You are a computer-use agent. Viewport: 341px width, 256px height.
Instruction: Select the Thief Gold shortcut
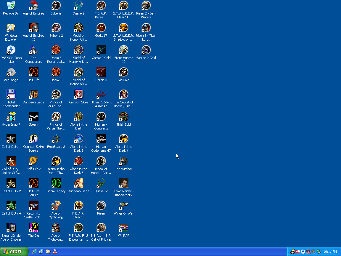[x=123, y=117]
